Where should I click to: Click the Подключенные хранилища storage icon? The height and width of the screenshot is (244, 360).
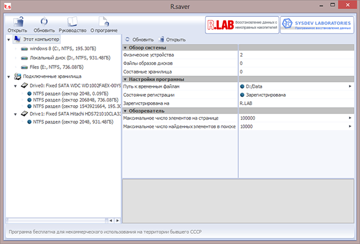click(17, 76)
